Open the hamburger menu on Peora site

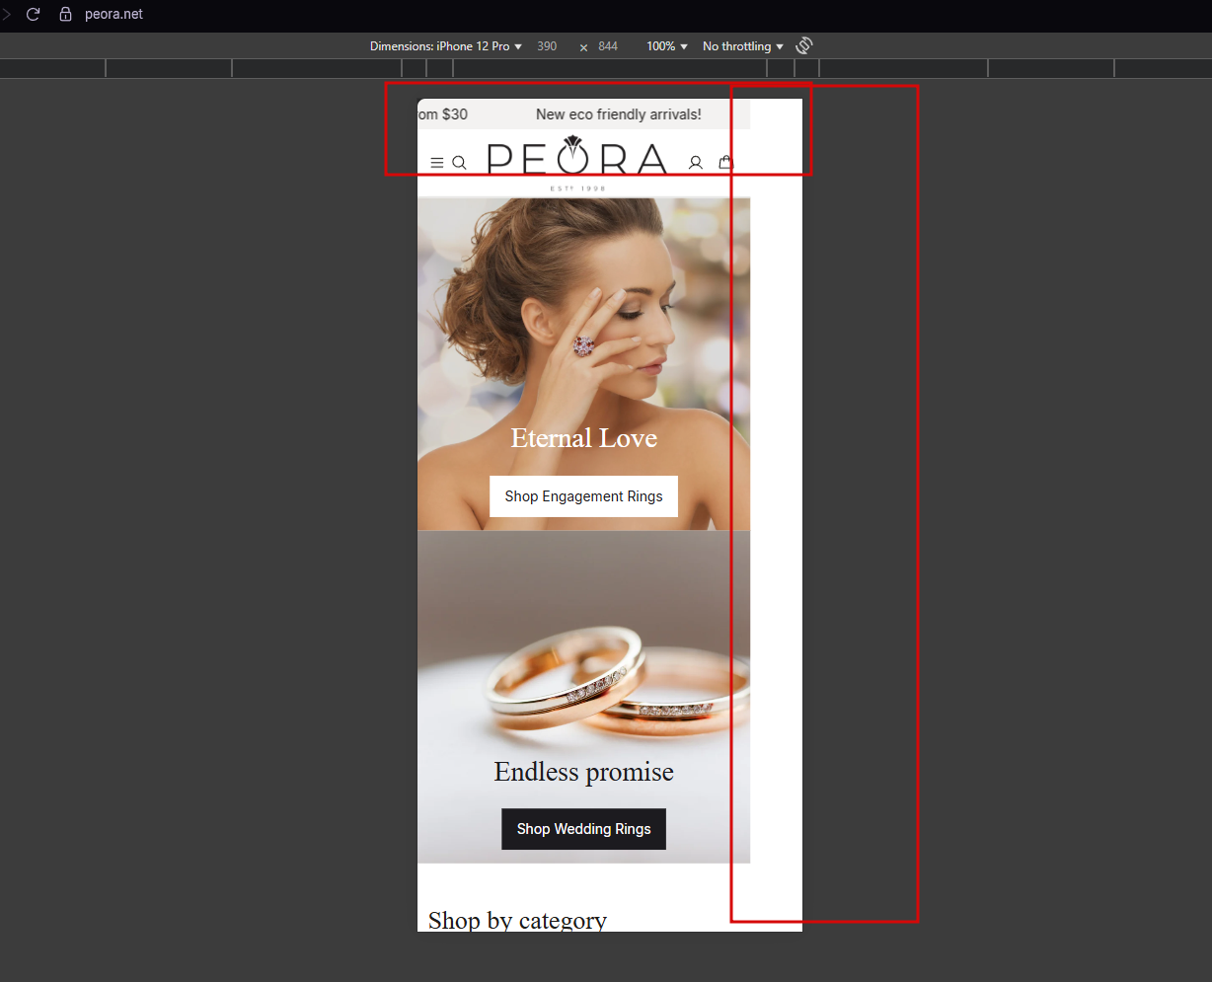(437, 163)
